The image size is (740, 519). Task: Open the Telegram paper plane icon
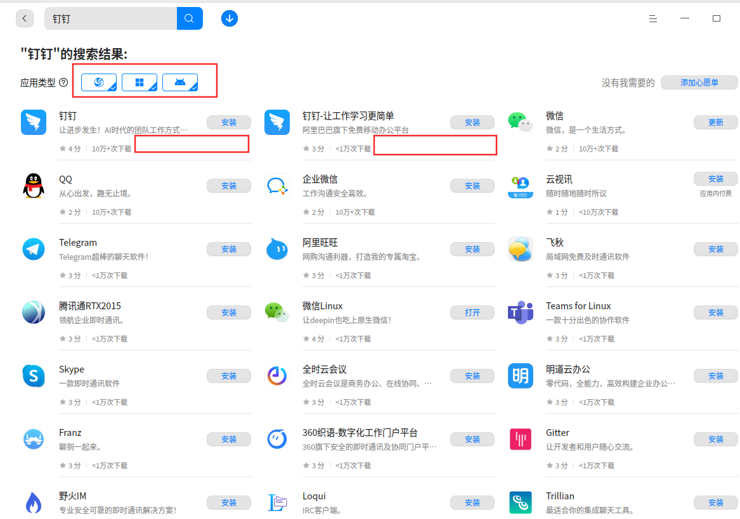click(x=34, y=249)
